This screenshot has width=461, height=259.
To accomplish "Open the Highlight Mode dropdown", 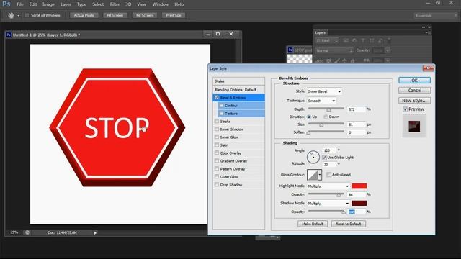I will 328,186.
